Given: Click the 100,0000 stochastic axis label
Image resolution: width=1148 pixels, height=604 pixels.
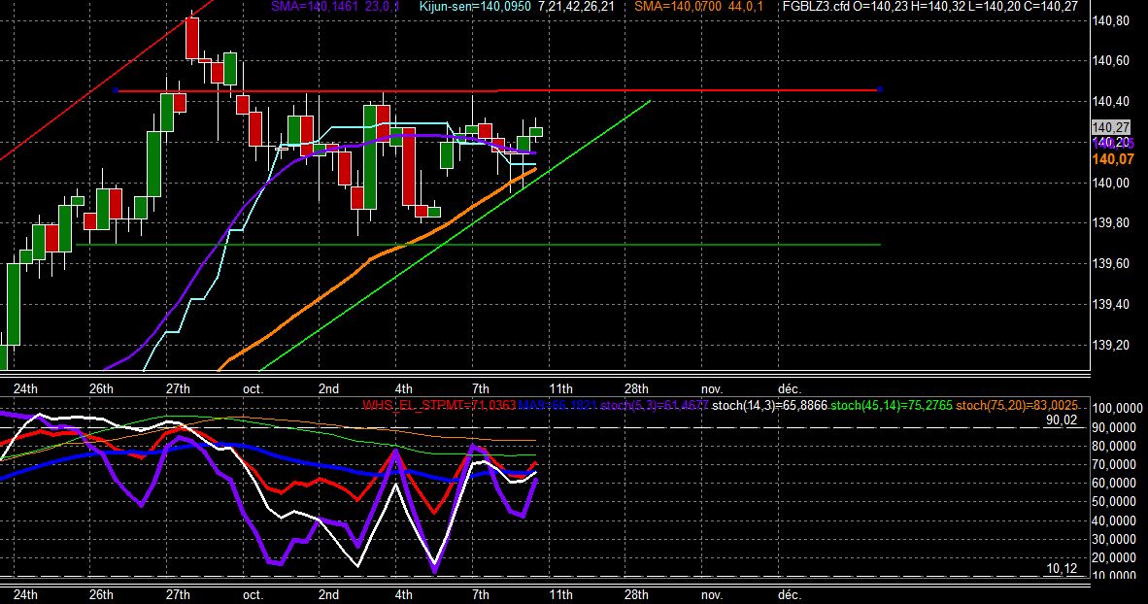Looking at the screenshot, I should click(1117, 409).
